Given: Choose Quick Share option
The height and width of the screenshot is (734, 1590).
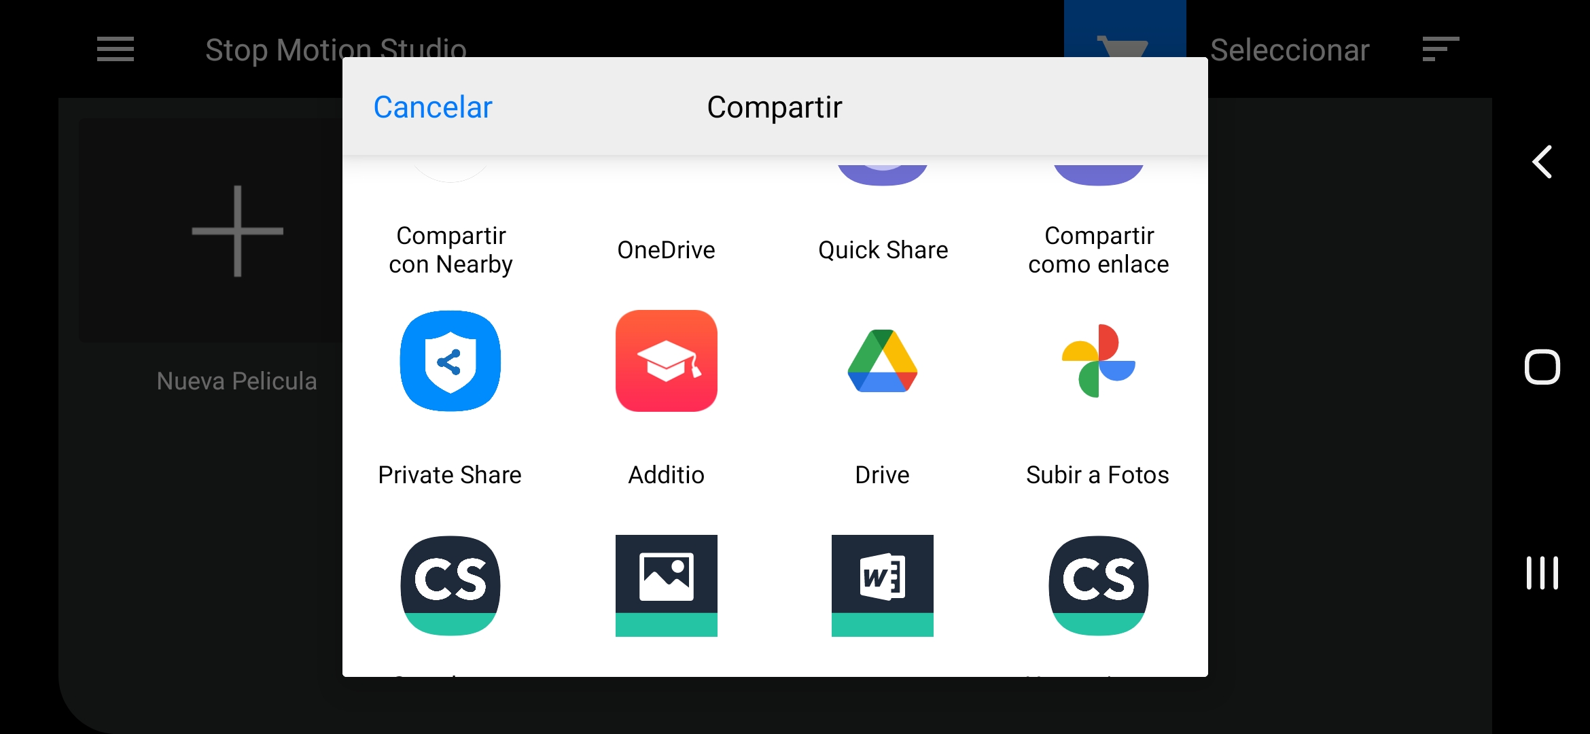Looking at the screenshot, I should click(x=882, y=249).
